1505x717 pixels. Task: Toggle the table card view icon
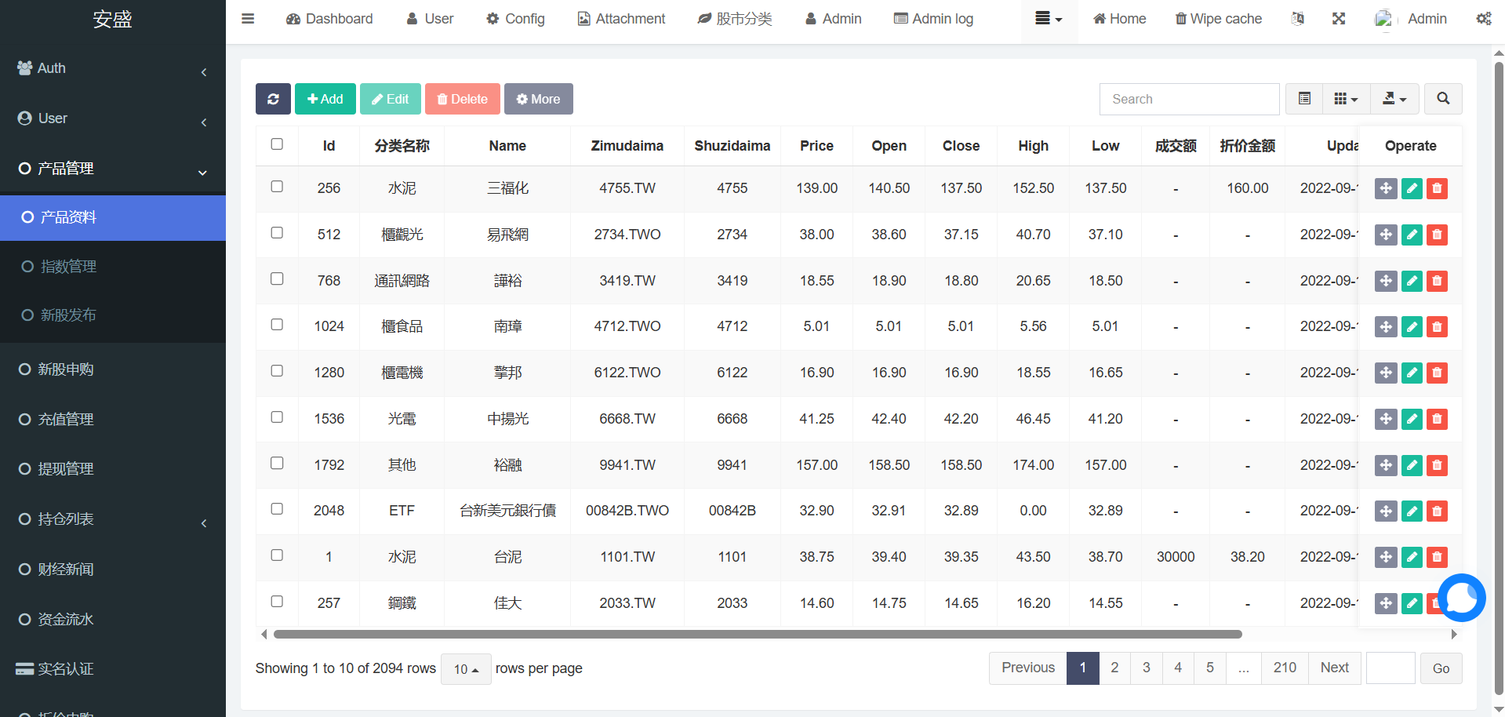(x=1304, y=99)
